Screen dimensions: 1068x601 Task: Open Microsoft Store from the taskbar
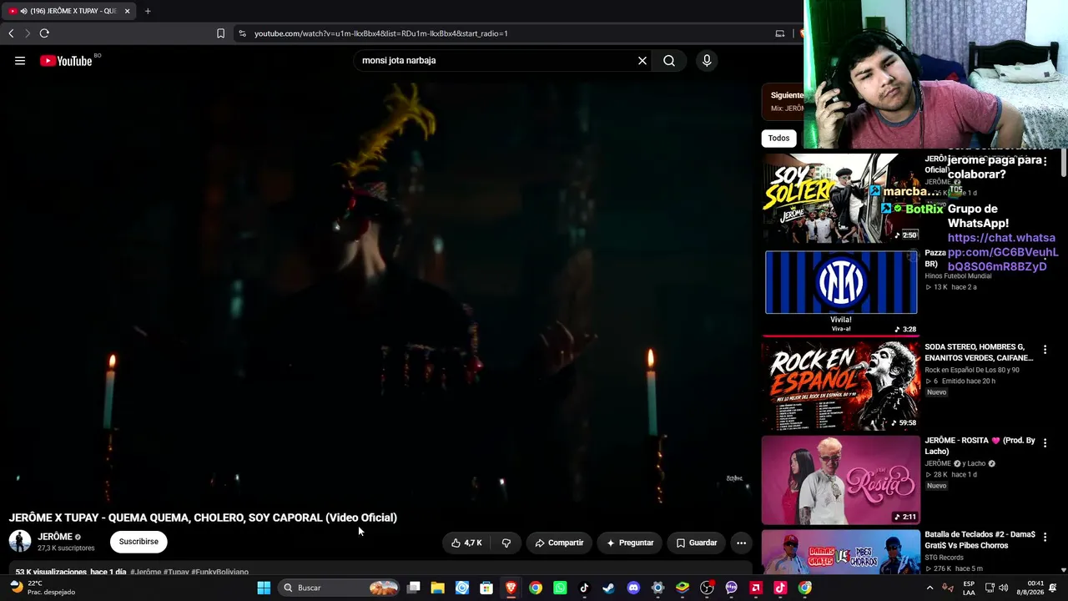click(x=486, y=588)
